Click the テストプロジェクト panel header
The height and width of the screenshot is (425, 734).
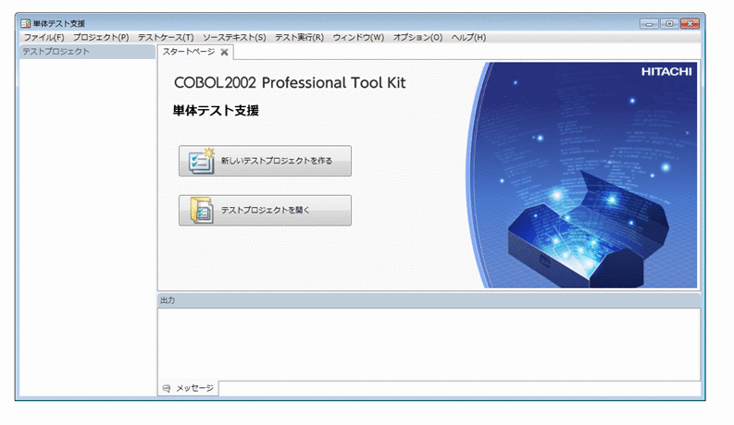[87, 52]
